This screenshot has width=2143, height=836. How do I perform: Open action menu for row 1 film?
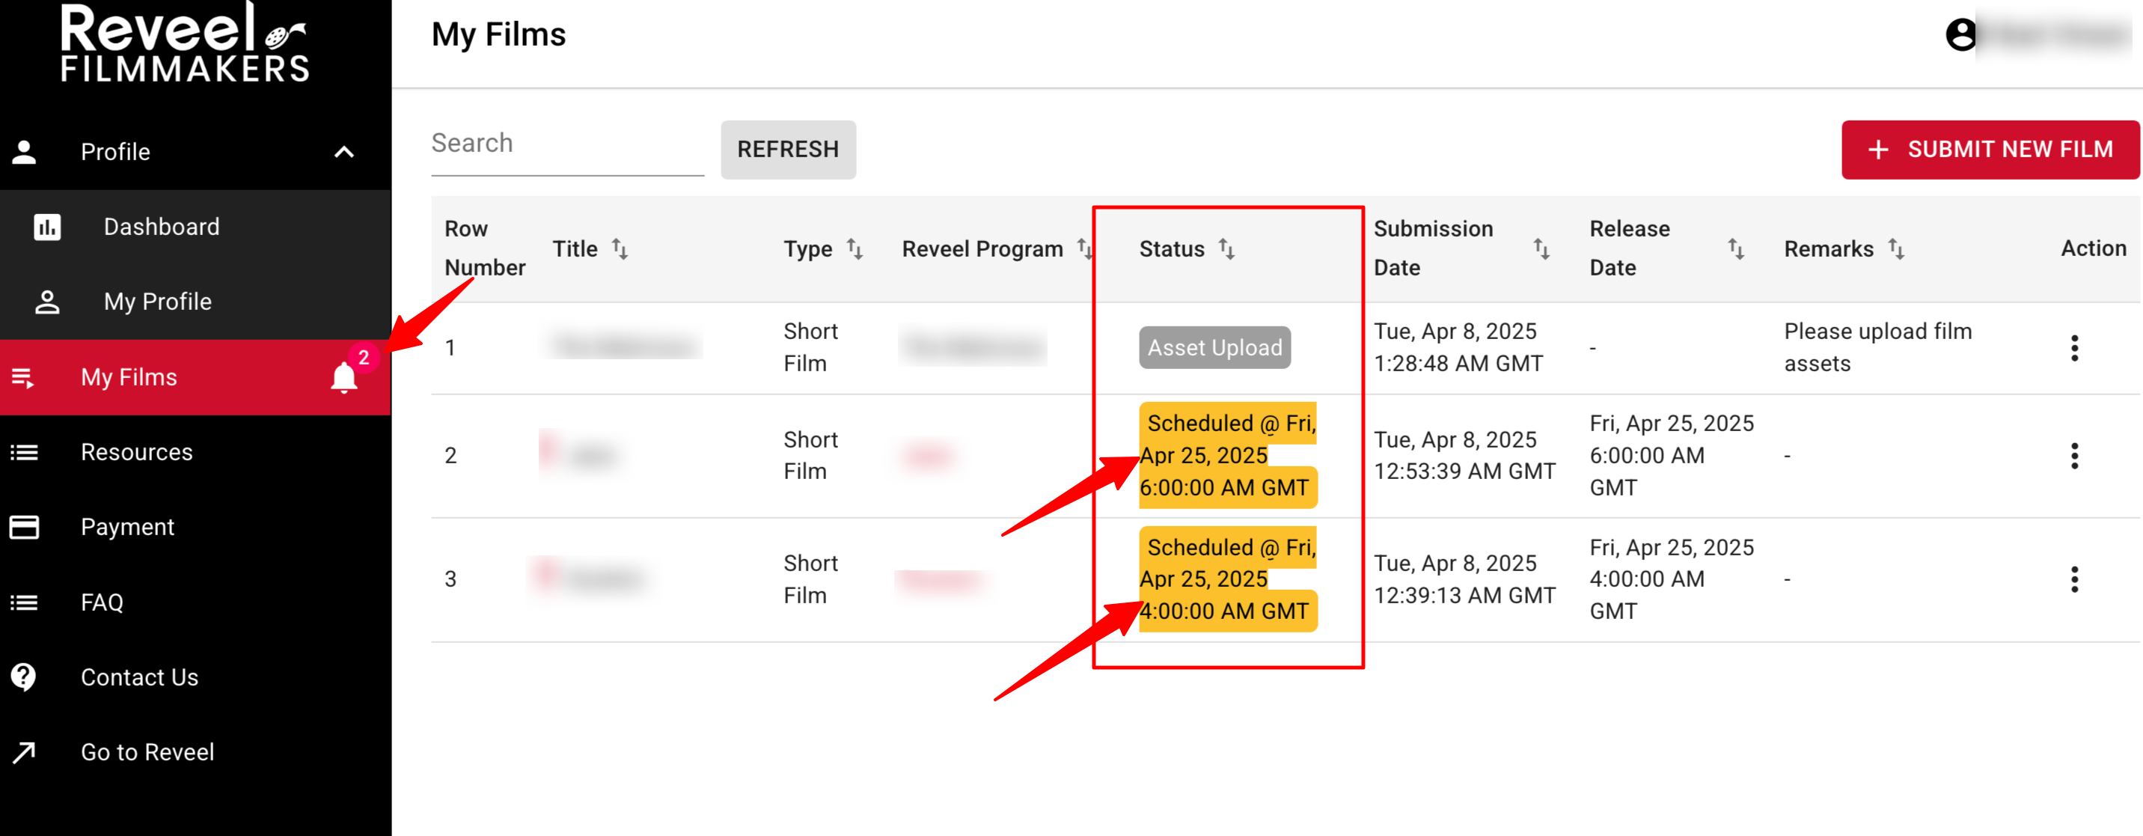click(x=2074, y=348)
